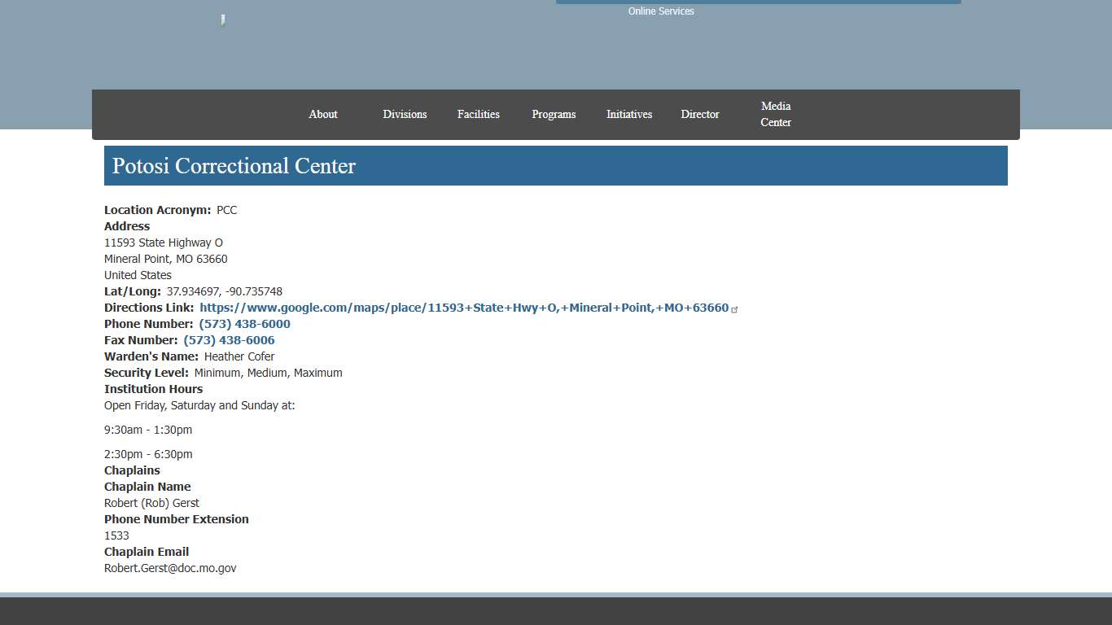Click the Online Services link

point(660,11)
